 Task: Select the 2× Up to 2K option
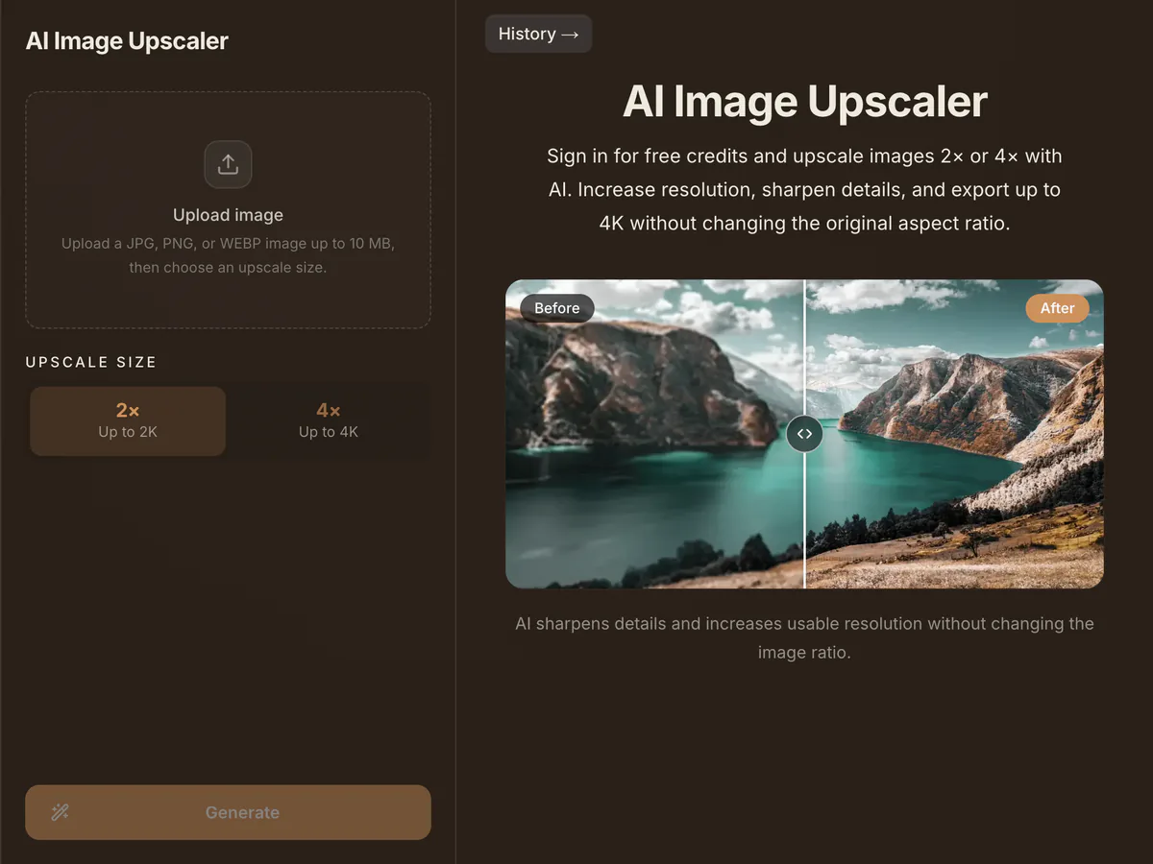[x=128, y=420]
